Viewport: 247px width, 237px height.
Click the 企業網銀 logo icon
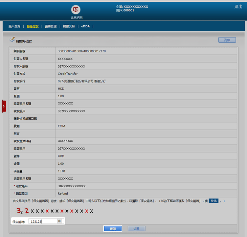point(76,9)
